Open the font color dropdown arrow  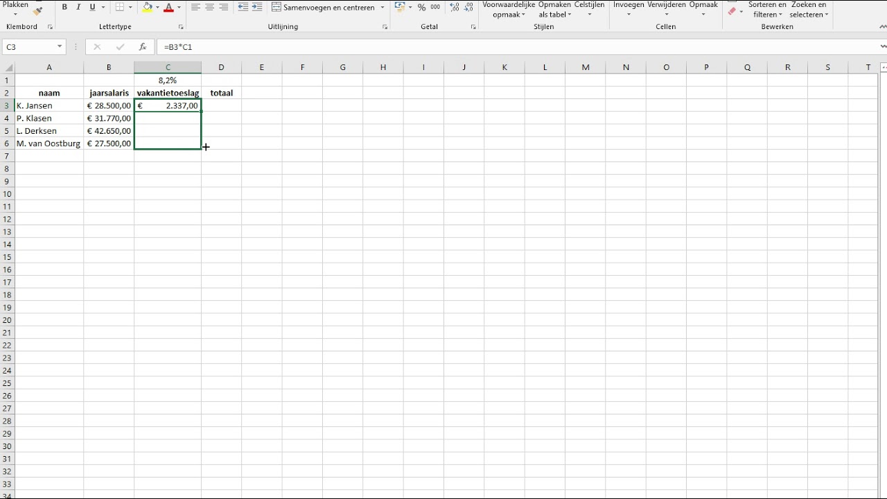[x=179, y=7]
